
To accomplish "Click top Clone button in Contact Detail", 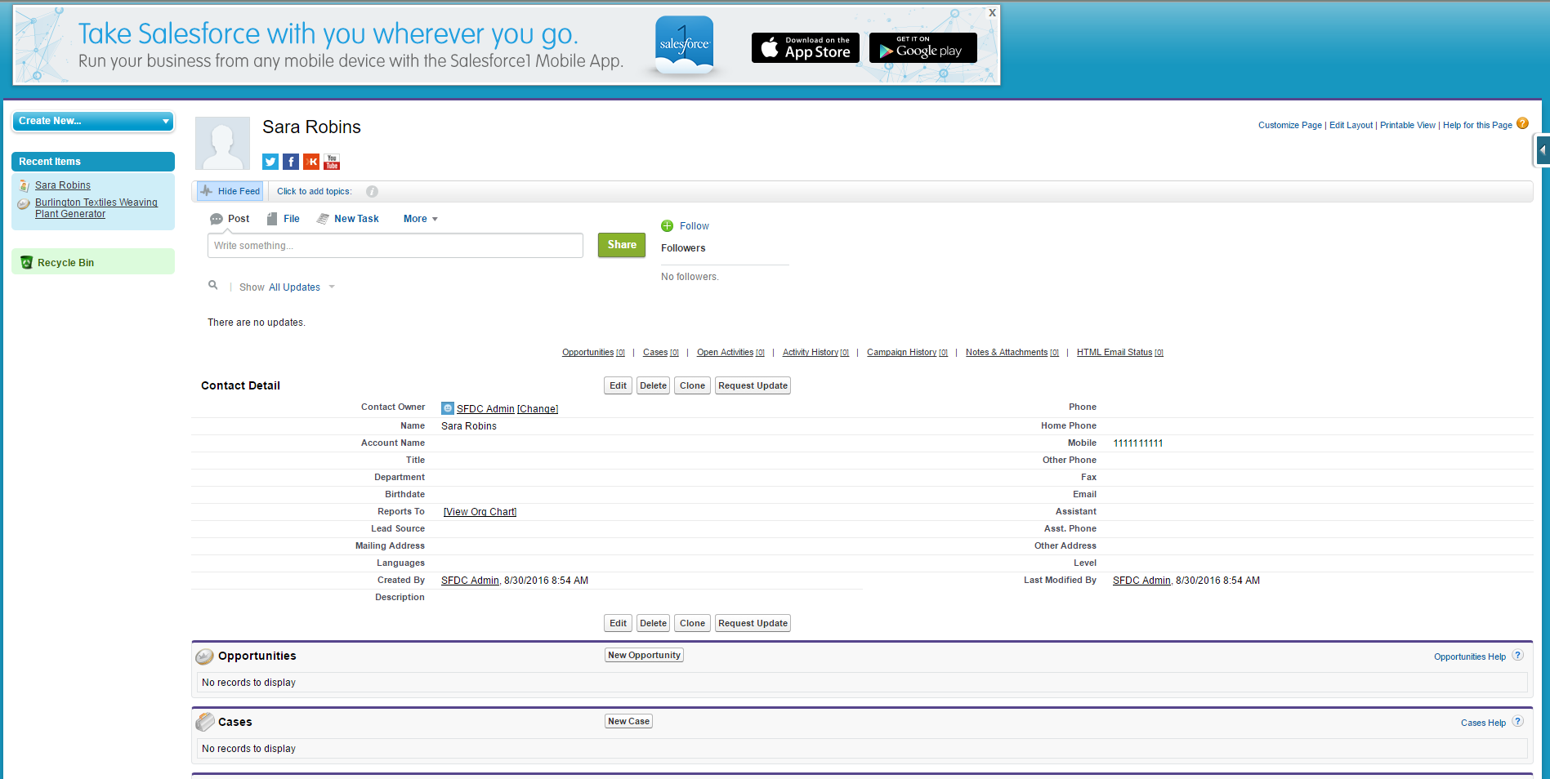I will [x=692, y=385].
